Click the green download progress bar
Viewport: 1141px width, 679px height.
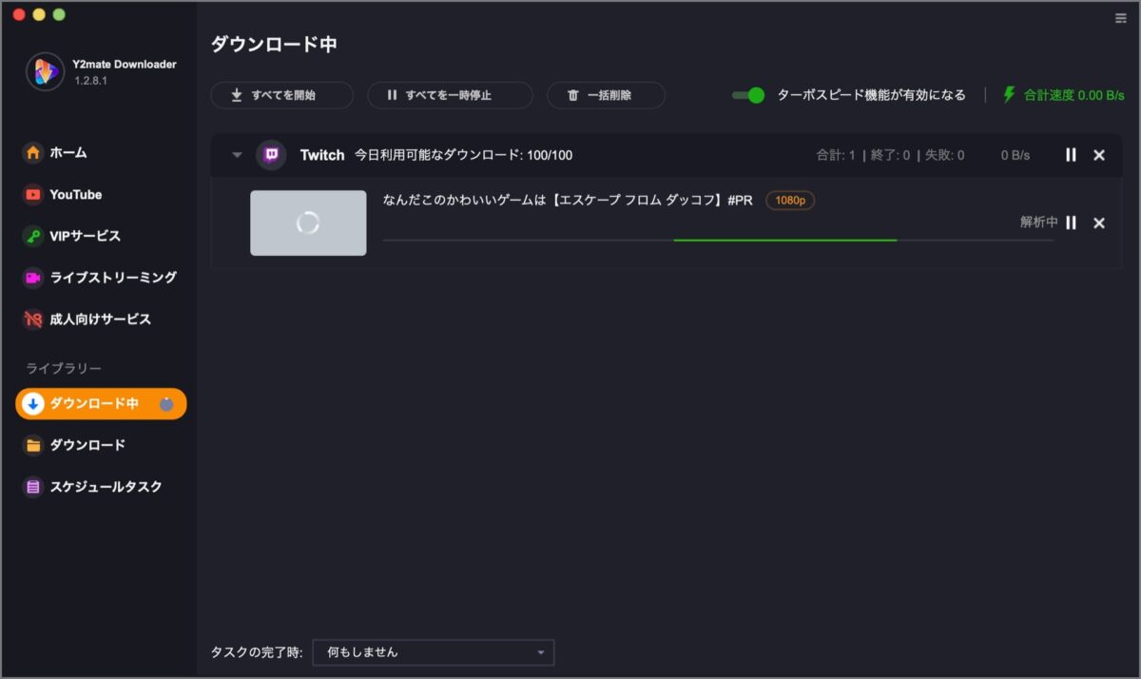coord(783,239)
